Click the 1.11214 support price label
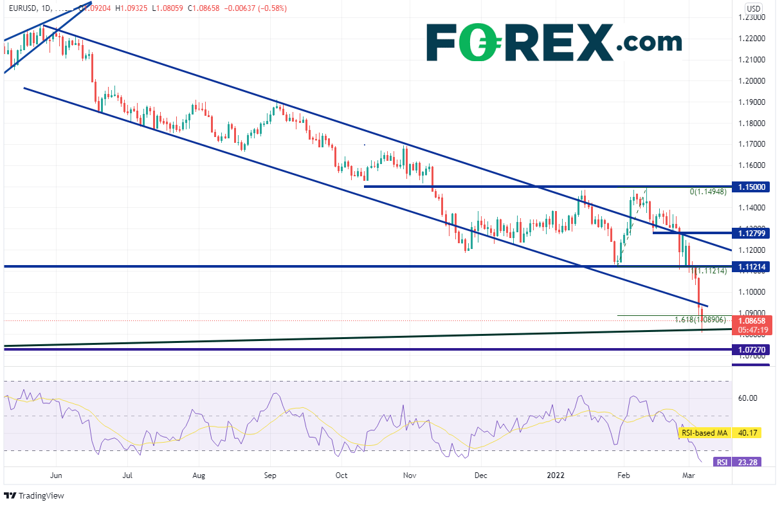The image size is (782, 507). pyautogui.click(x=750, y=266)
